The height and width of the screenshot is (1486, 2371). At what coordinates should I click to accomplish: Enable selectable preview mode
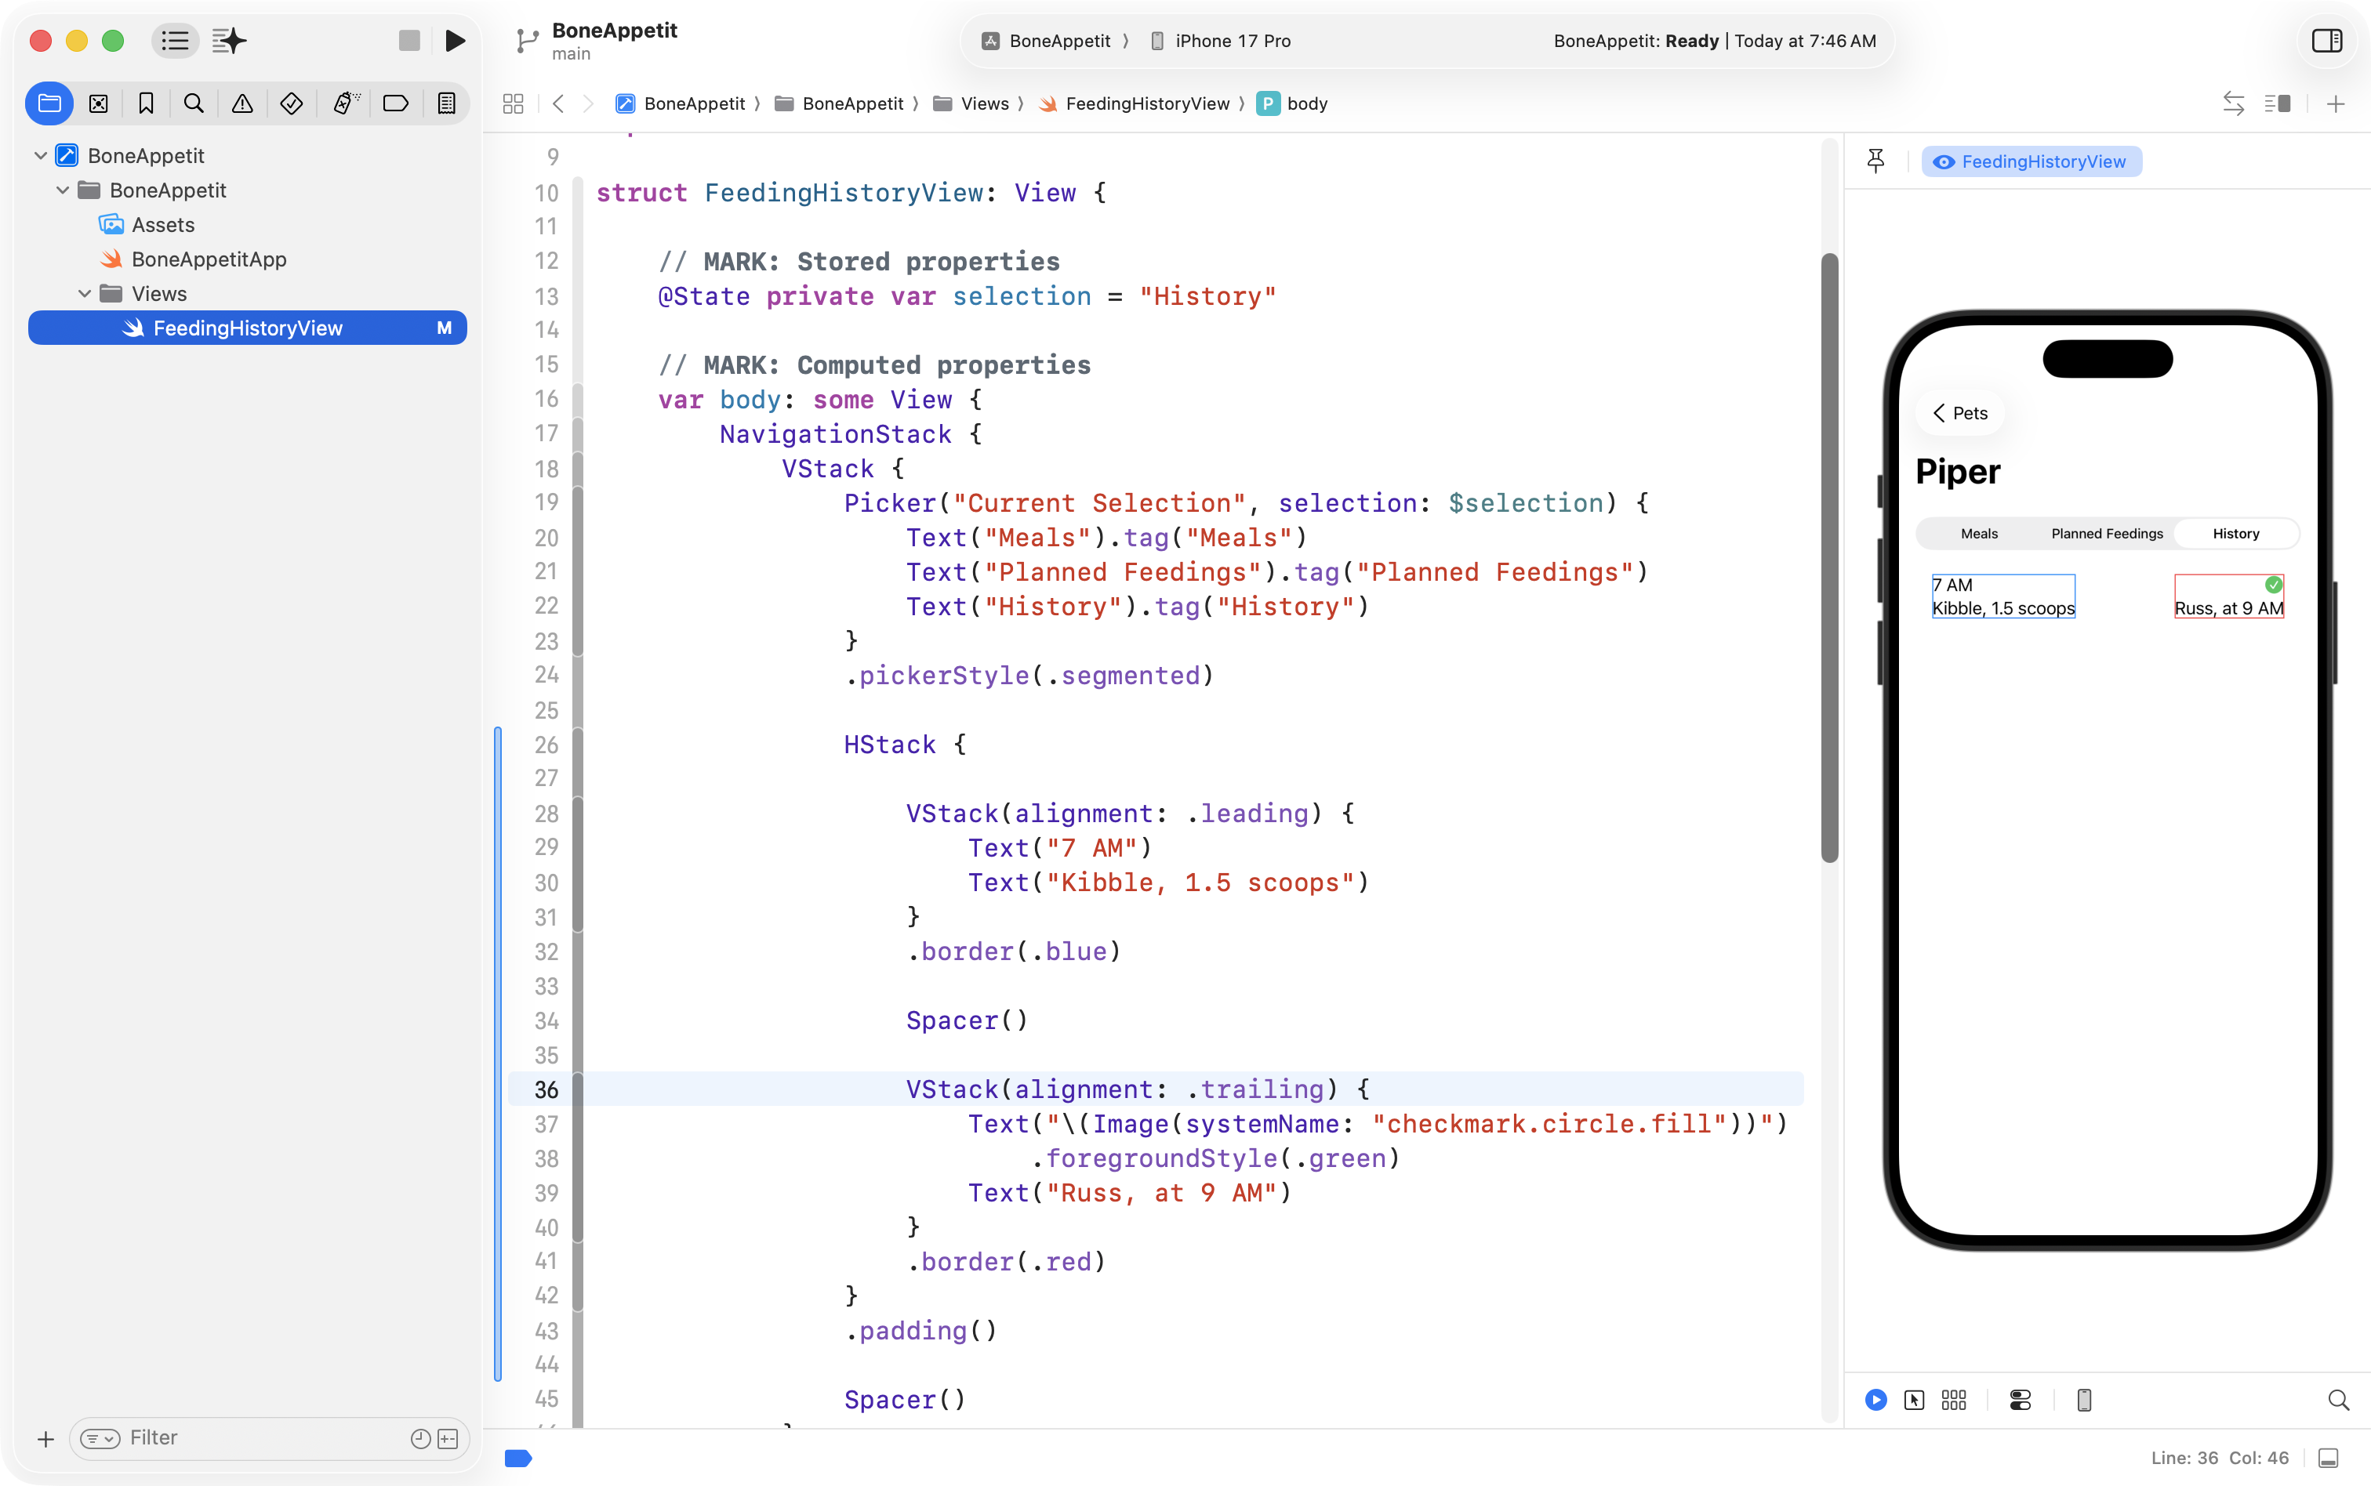(x=1914, y=1400)
